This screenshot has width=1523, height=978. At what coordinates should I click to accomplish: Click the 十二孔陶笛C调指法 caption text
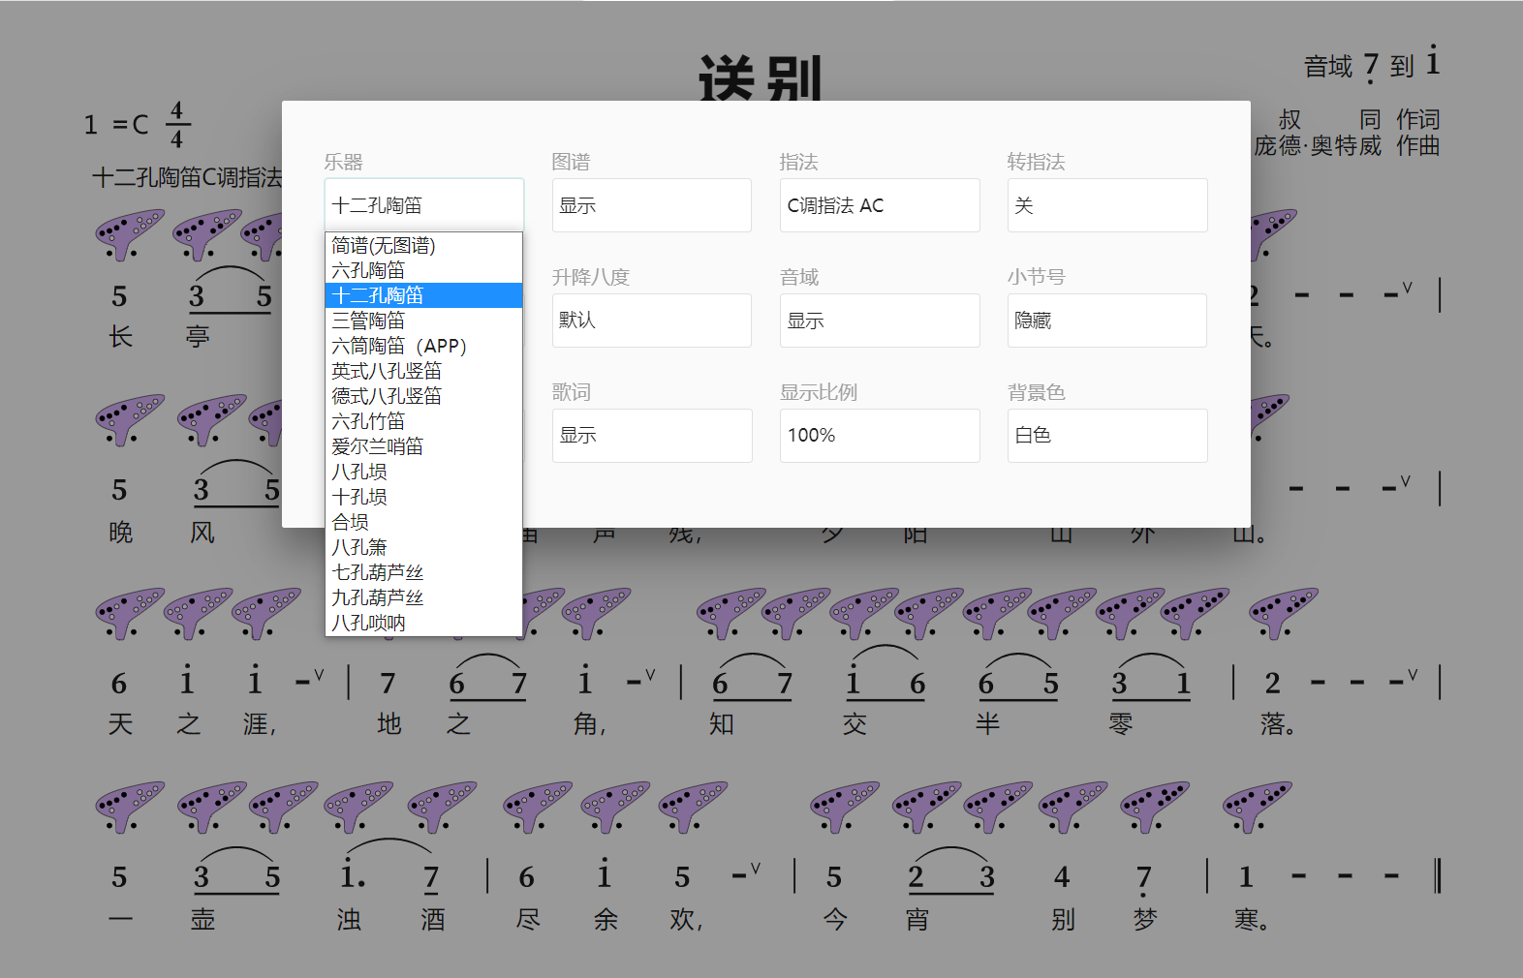tap(187, 177)
